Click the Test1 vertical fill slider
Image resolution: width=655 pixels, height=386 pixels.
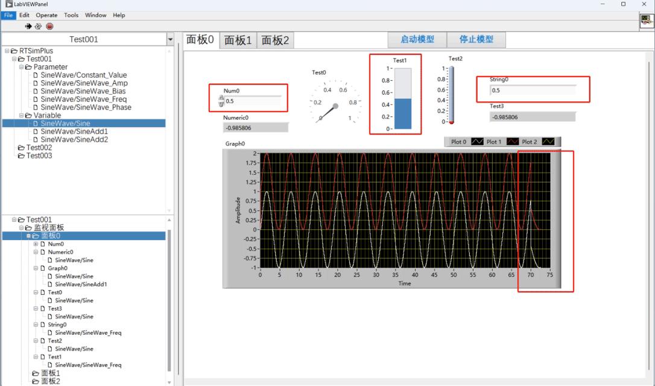coord(403,98)
